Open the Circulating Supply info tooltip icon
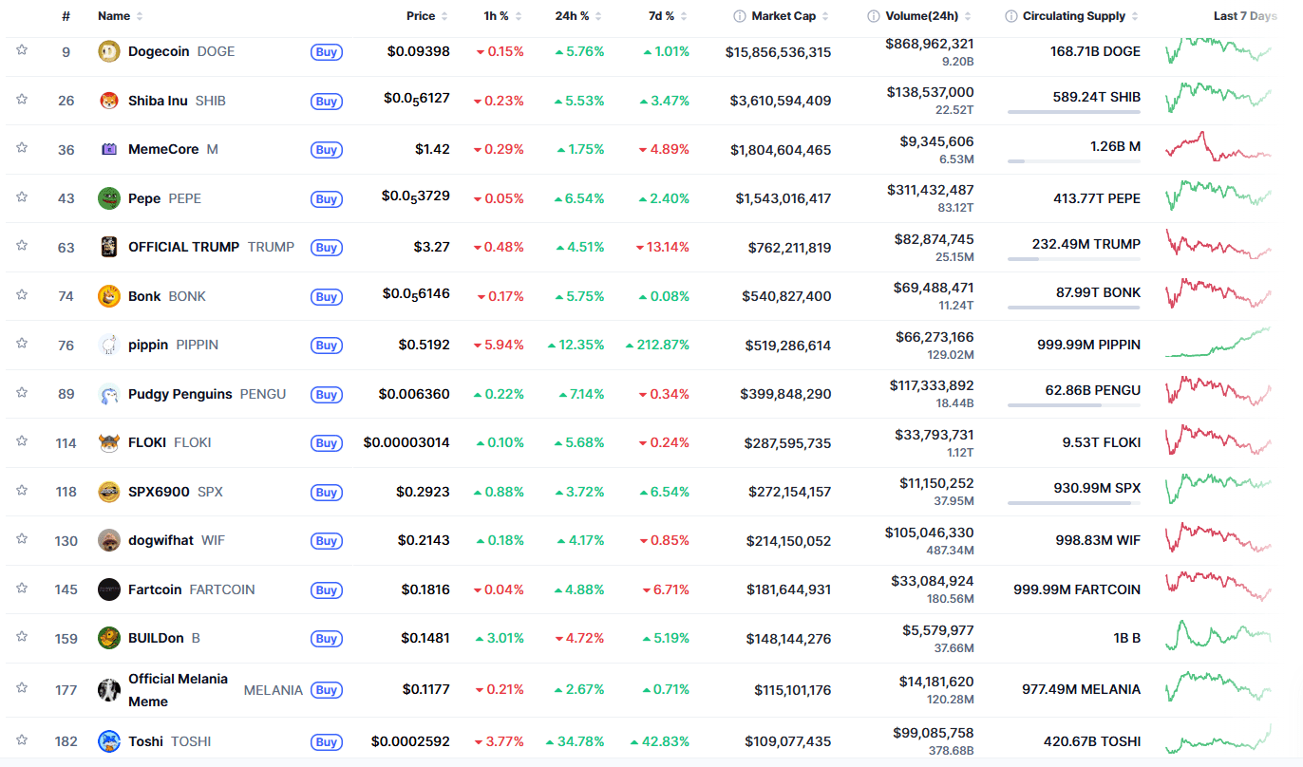 click(x=1010, y=15)
